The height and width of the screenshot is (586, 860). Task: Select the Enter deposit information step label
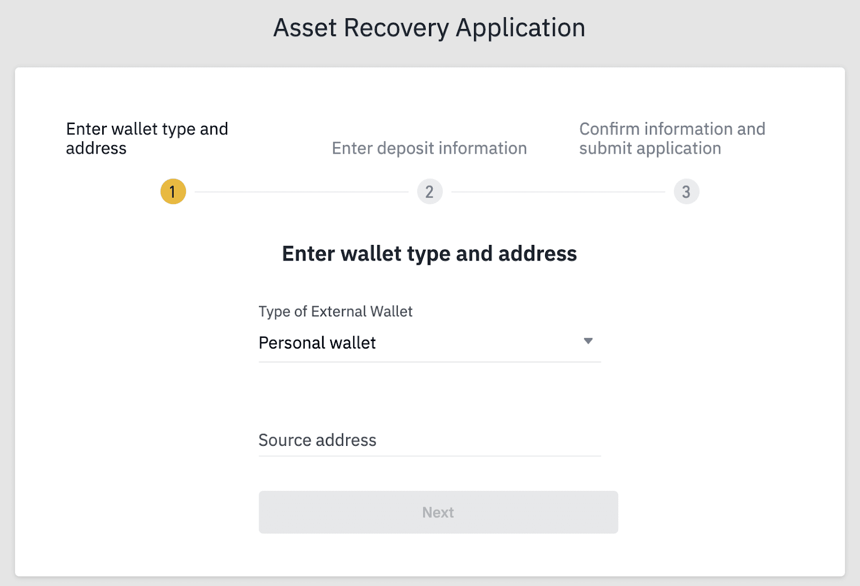429,148
